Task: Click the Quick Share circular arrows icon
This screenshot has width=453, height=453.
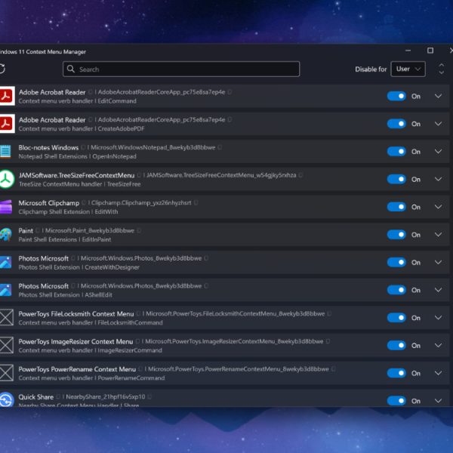Action: click(6, 400)
